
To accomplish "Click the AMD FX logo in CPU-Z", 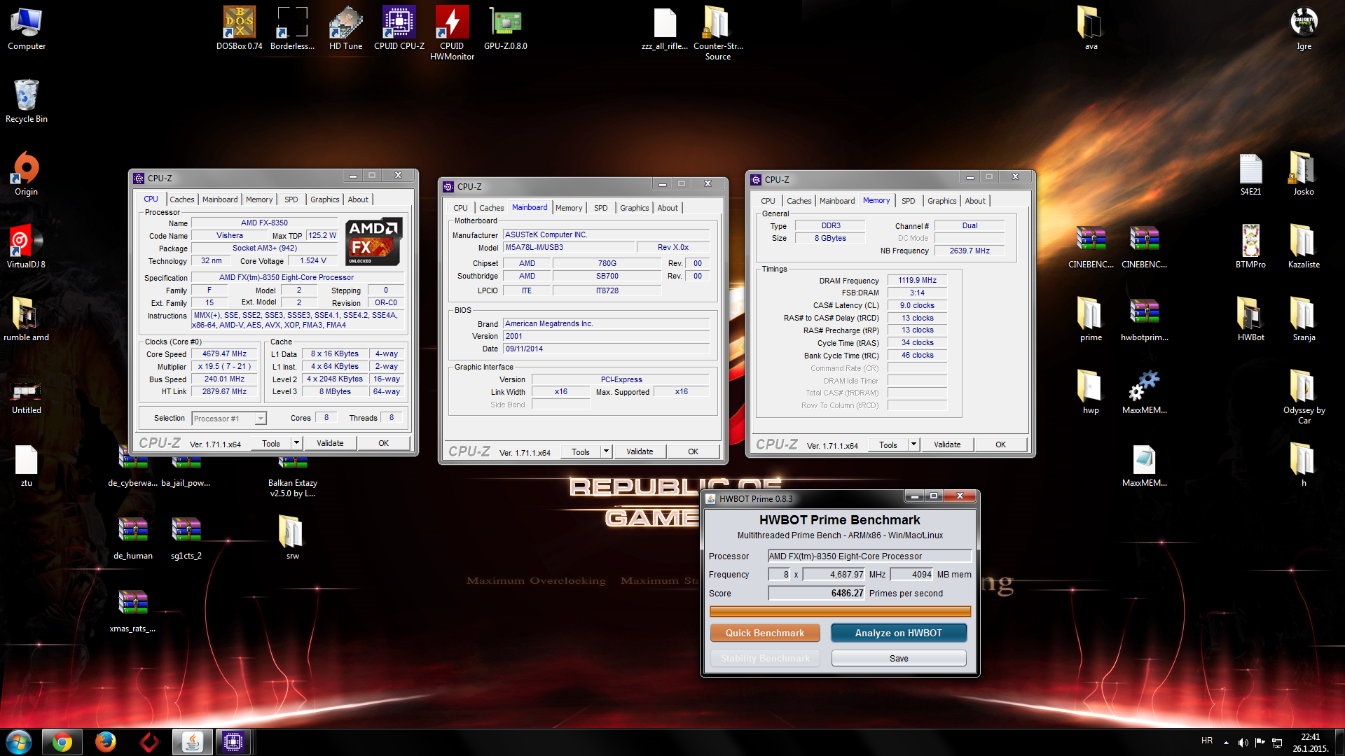I will [373, 242].
